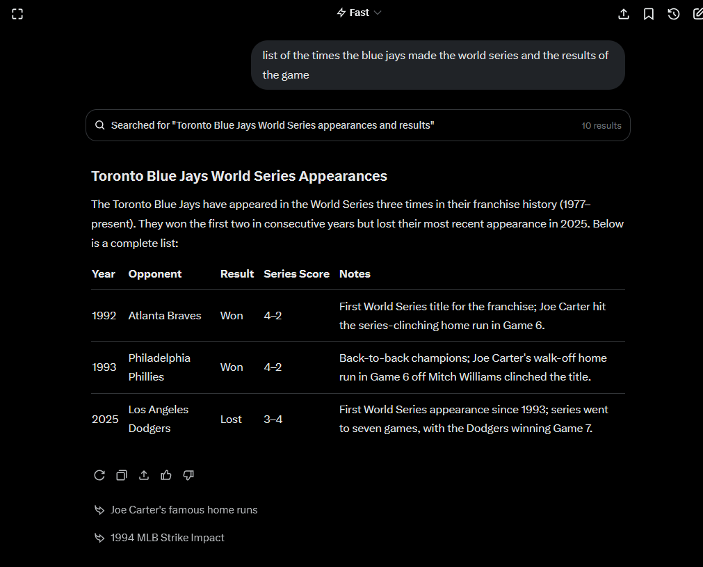This screenshot has height=567, width=703.
Task: Click the Philadelphia Phillies cell
Action: pyautogui.click(x=159, y=367)
